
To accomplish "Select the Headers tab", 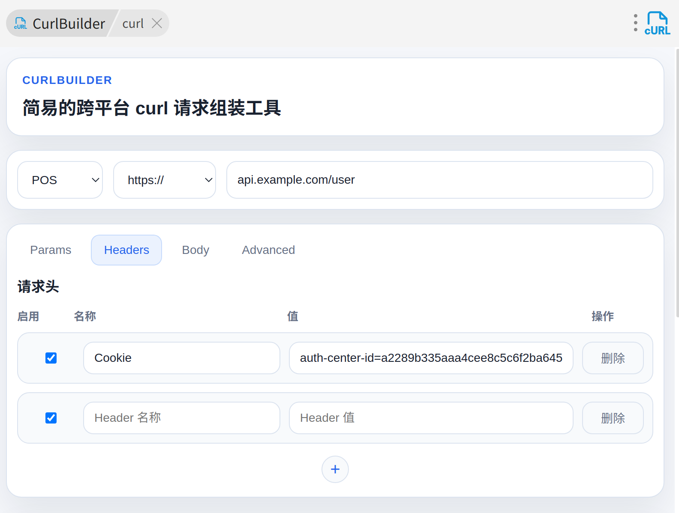I will coord(126,250).
